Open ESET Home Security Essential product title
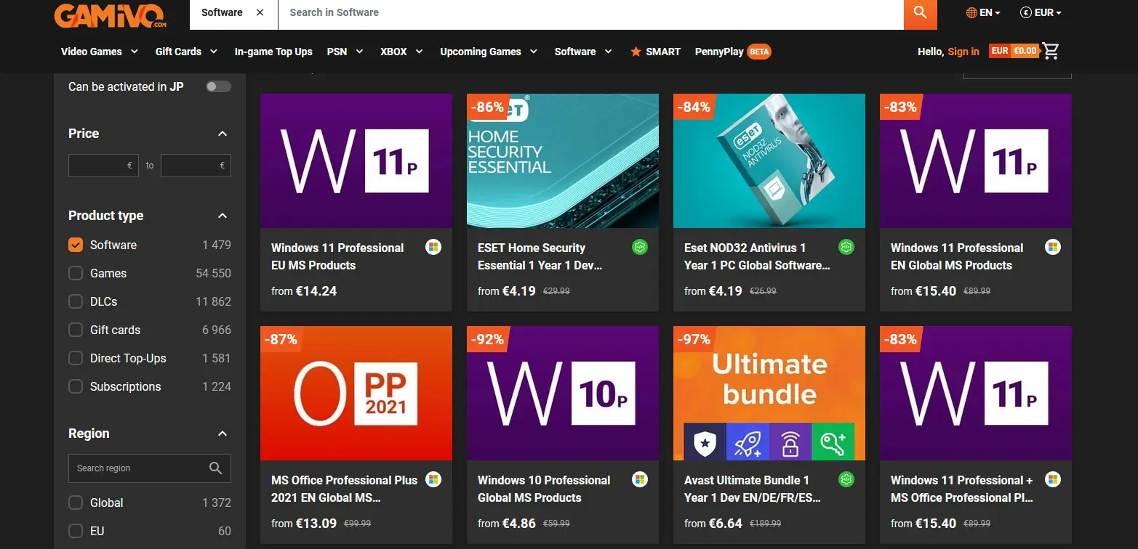The height and width of the screenshot is (549, 1138). 540,256
